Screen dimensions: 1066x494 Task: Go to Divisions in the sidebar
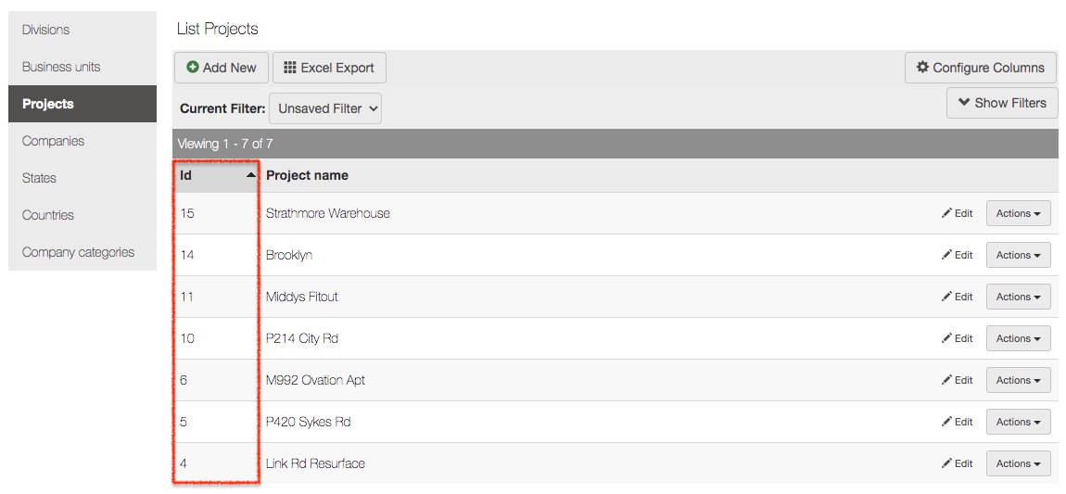46,30
